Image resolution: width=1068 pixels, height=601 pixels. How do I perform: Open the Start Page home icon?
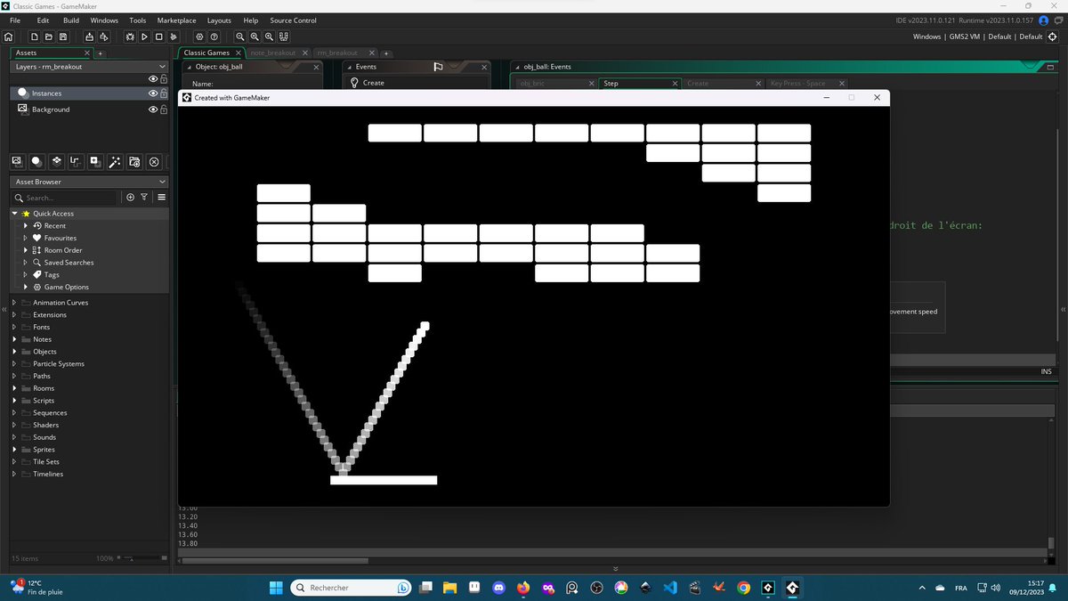[x=9, y=37]
